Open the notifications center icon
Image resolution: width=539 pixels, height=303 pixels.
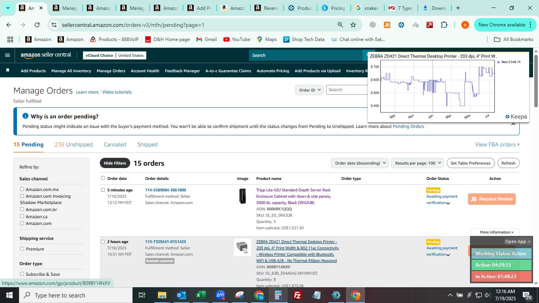[x=527, y=295]
